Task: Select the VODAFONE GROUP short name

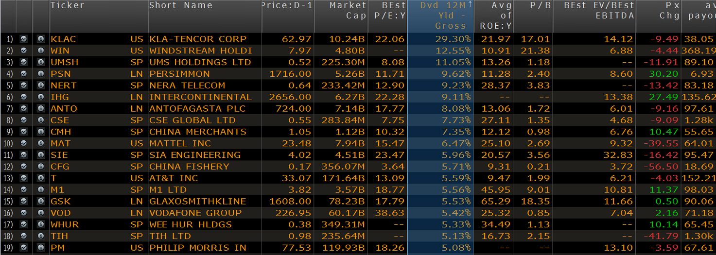Action: (x=195, y=213)
